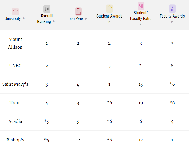This screenshot has height=149, width=189.
Task: Toggle sort arrow next to Overall Ranking
Action: click(x=54, y=21)
